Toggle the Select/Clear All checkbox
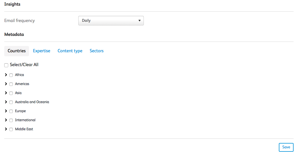 pyautogui.click(x=6, y=65)
